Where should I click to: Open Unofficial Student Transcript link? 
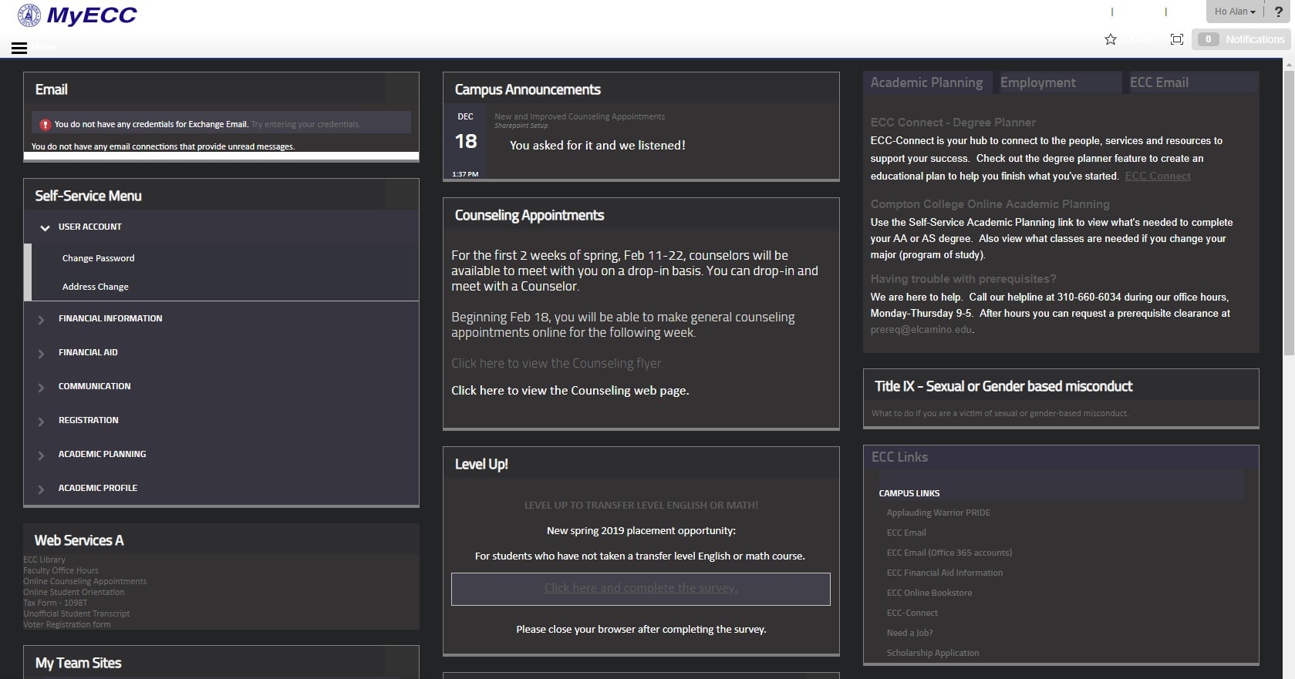point(76,614)
